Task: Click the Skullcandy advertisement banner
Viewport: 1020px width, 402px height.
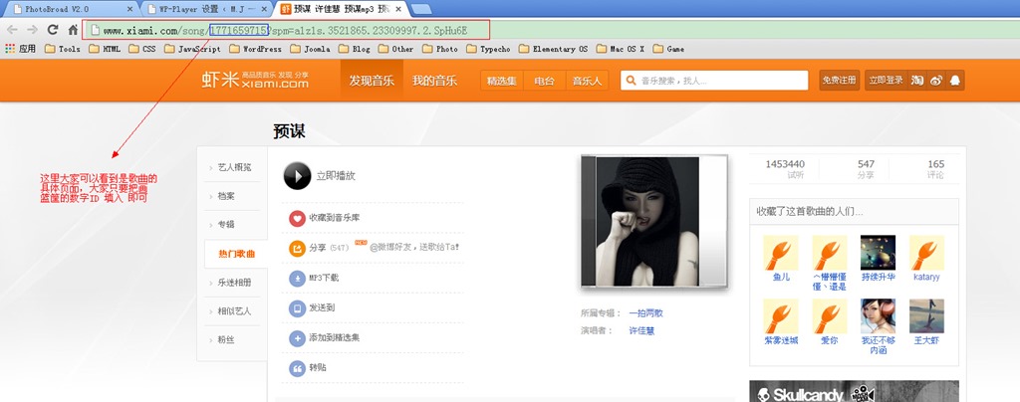Action: click(854, 392)
